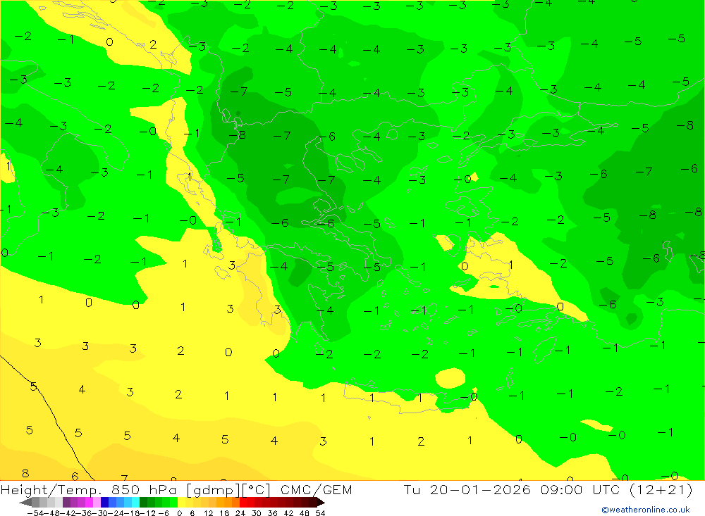Click the cyan legend swatch near -18
Screen dimensions: 705x516
click(135, 503)
